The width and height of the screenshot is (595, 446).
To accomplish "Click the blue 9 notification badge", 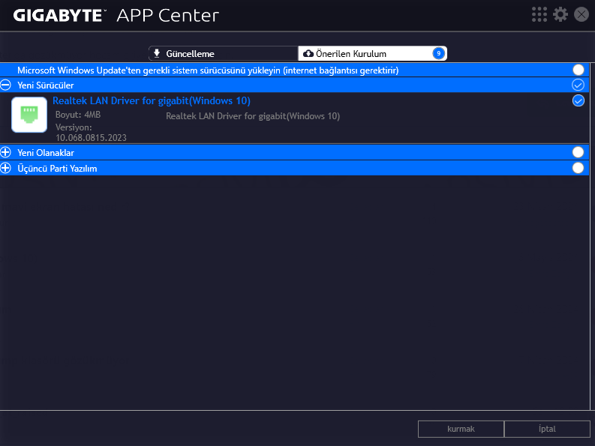I will [x=438, y=53].
